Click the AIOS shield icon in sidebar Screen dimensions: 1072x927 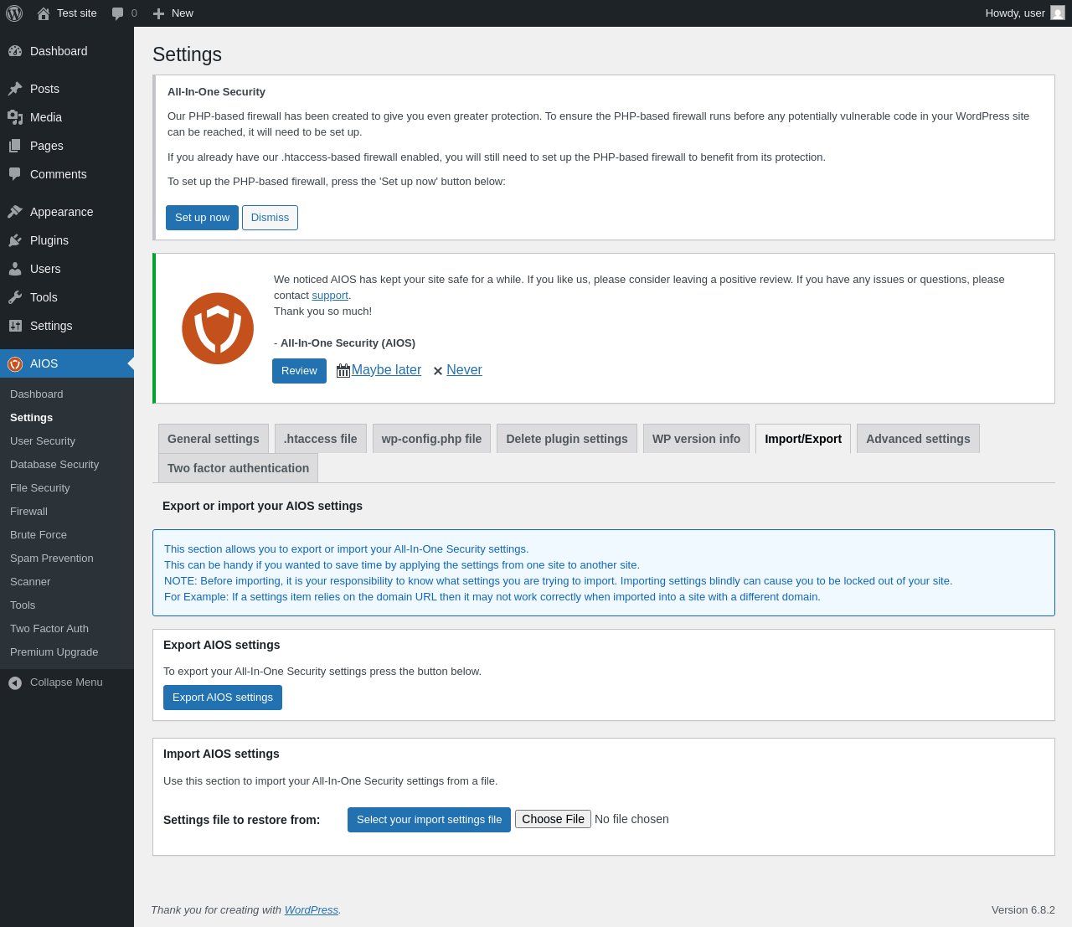[15, 363]
